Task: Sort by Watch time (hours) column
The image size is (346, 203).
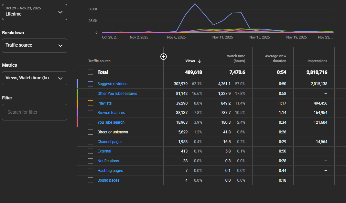Action: (x=236, y=59)
